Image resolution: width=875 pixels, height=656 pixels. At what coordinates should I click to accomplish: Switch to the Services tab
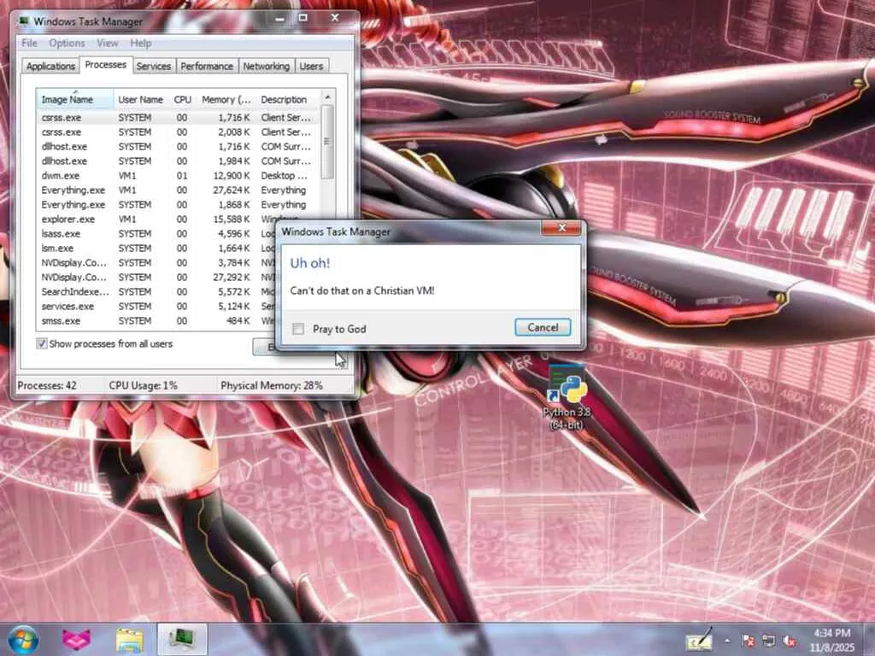(x=154, y=66)
